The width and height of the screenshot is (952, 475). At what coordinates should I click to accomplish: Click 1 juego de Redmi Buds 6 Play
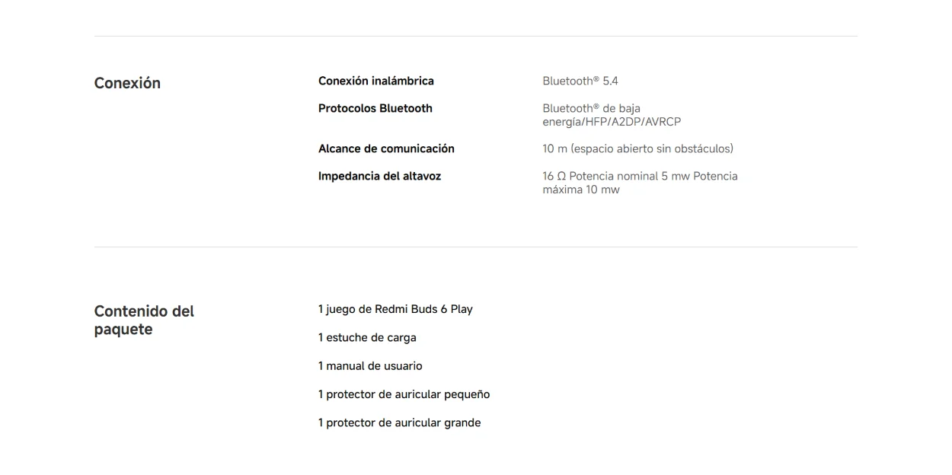coord(395,309)
